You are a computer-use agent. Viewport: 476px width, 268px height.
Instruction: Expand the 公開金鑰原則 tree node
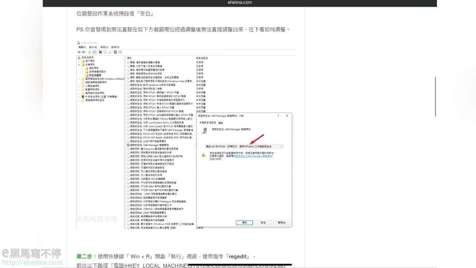click(x=79, y=86)
